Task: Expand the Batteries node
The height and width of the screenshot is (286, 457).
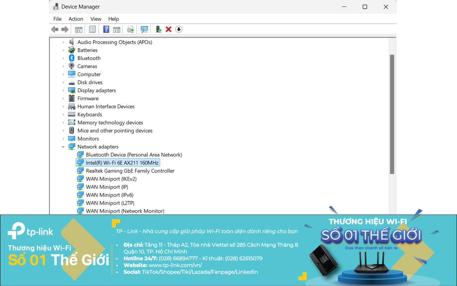Action: coord(63,50)
